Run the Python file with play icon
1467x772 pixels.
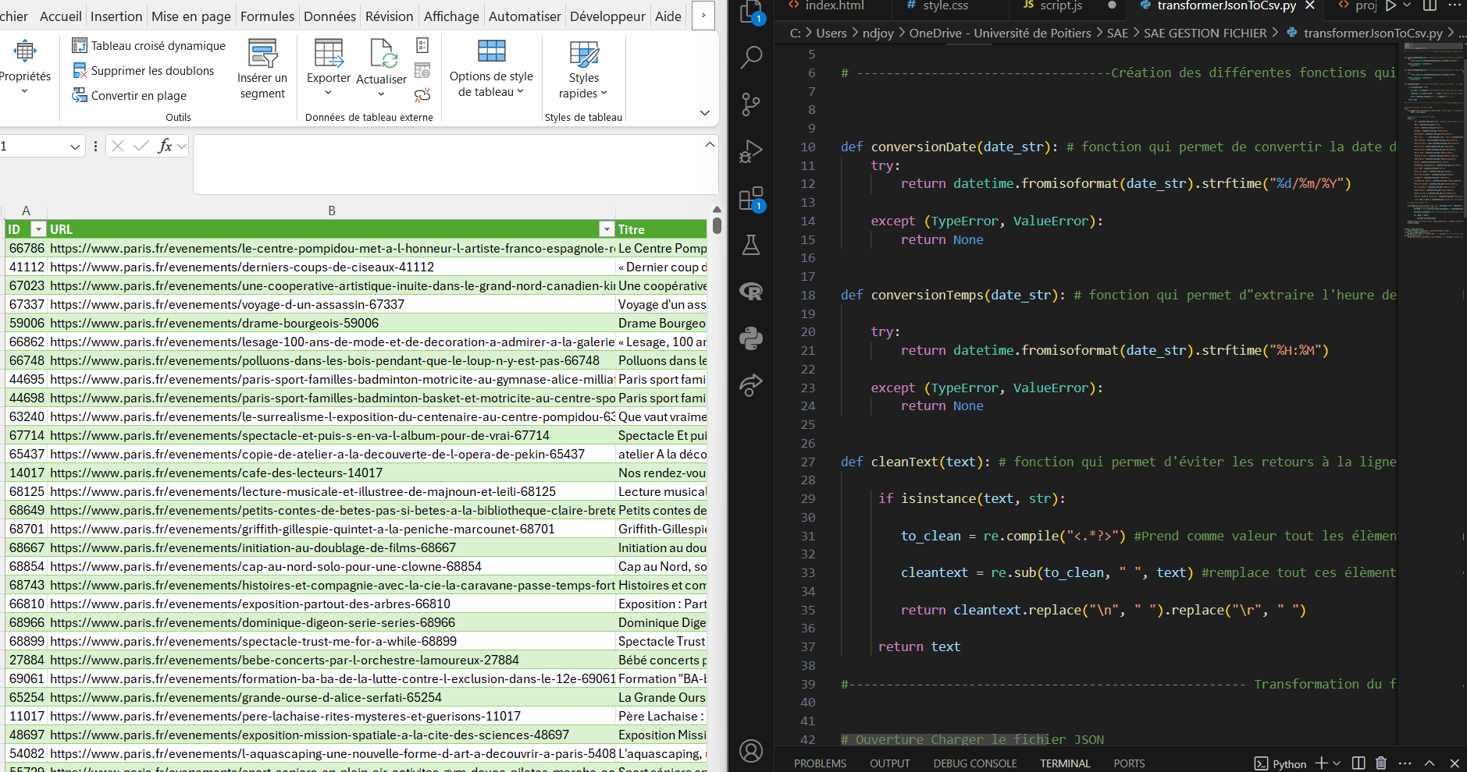point(1390,5)
